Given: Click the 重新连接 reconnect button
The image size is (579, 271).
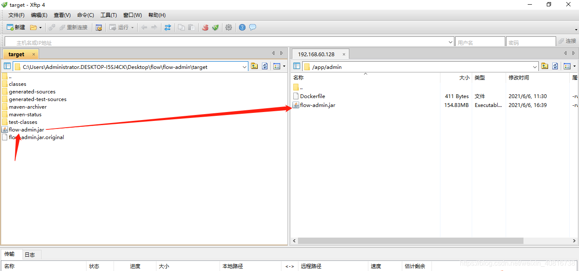Looking at the screenshot, I should point(73,27).
